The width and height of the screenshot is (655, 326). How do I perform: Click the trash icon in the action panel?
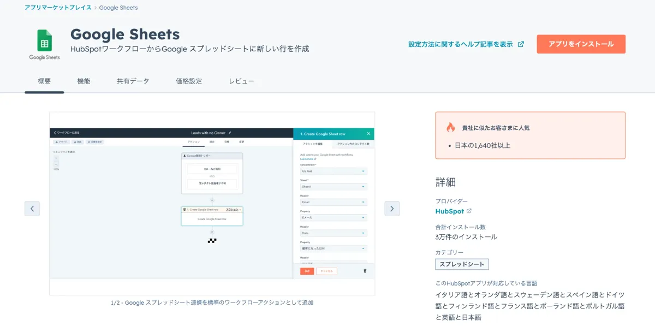tap(365, 270)
